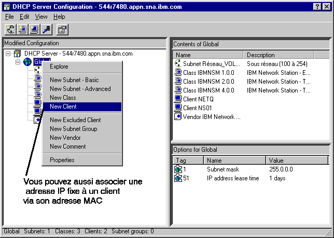Click the Vendor IBM Network icon

pyautogui.click(x=178, y=116)
